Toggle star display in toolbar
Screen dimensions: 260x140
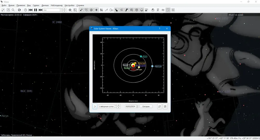81,10
